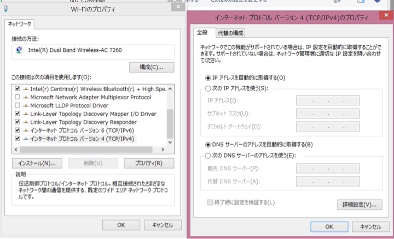Click the Topology Discovery Responder icon
394x239 pixels.
[x=26, y=122]
